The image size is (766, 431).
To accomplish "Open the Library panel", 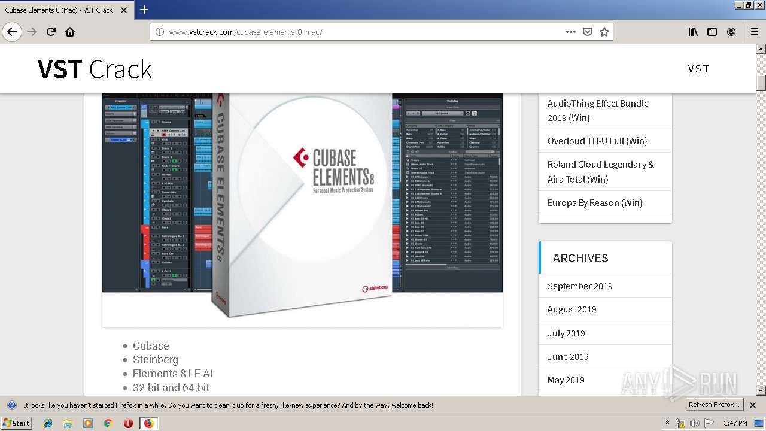I will pos(693,32).
